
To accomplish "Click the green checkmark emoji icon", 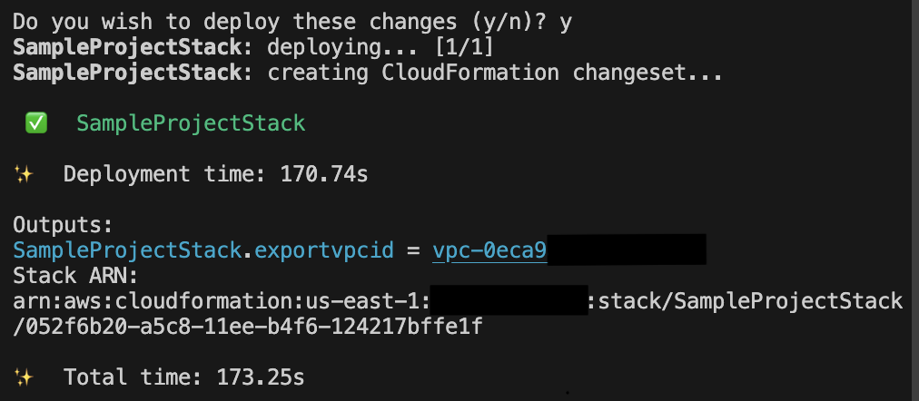I will pyautogui.click(x=36, y=123).
